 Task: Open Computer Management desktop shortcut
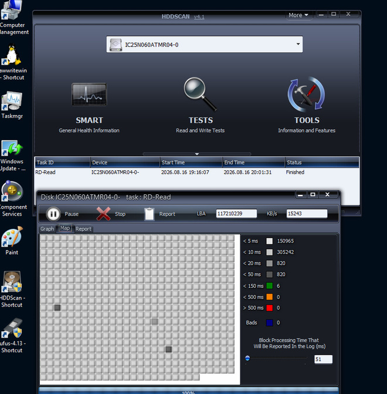point(12,18)
